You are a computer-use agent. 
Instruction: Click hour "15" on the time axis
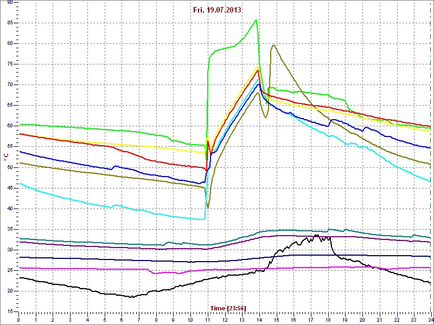pyautogui.click(x=276, y=318)
